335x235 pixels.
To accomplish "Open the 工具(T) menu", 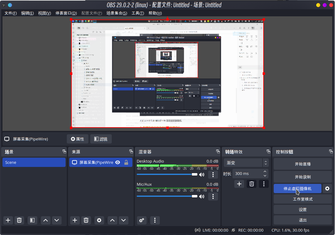I will (137, 13).
